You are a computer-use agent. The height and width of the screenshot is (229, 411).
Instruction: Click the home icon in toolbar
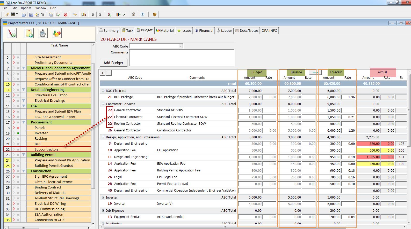click(x=133, y=14)
